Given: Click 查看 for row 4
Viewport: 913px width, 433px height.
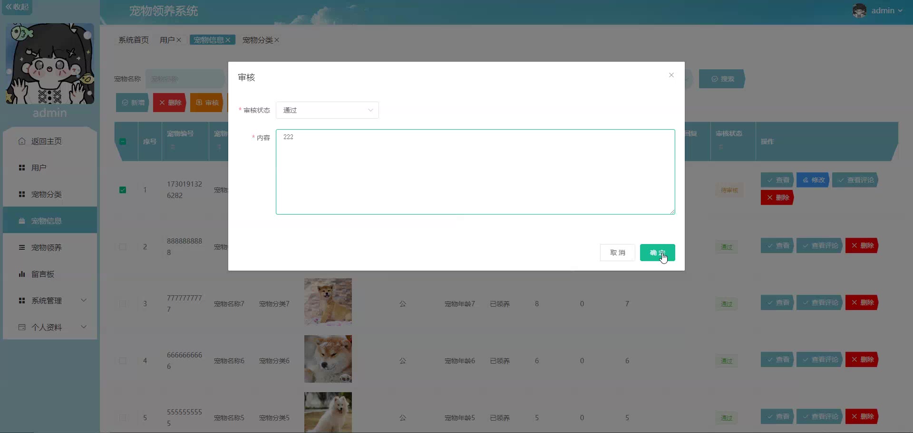Looking at the screenshot, I should point(777,359).
